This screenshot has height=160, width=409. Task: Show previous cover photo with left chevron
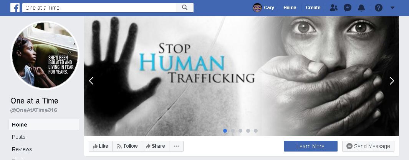click(91, 81)
